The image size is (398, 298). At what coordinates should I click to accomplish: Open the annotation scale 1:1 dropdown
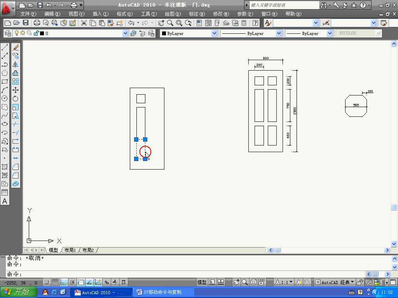(284, 282)
